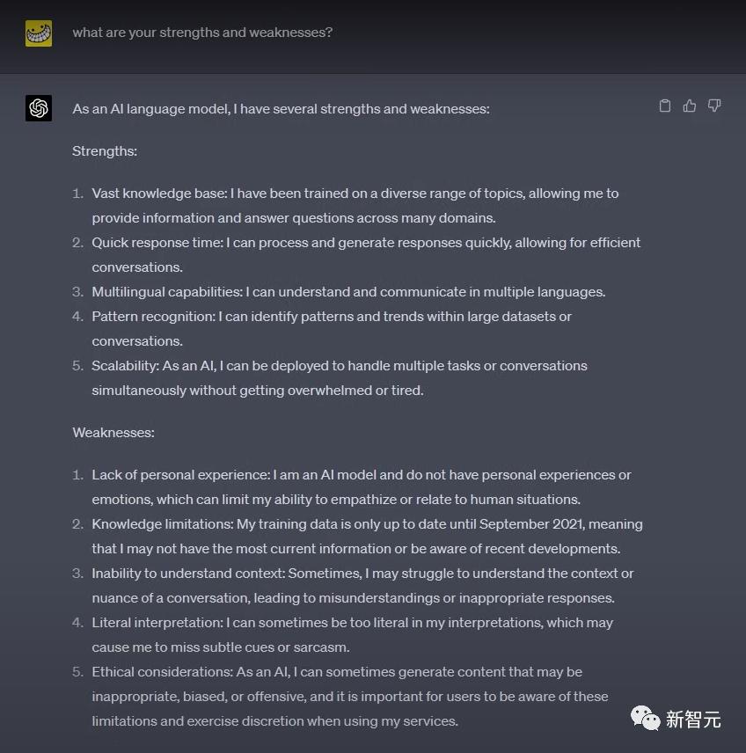Click the yellow smiling user avatar
The image size is (746, 753).
tap(39, 33)
